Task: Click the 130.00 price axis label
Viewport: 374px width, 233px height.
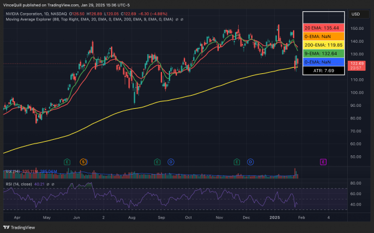Action: point(357,54)
